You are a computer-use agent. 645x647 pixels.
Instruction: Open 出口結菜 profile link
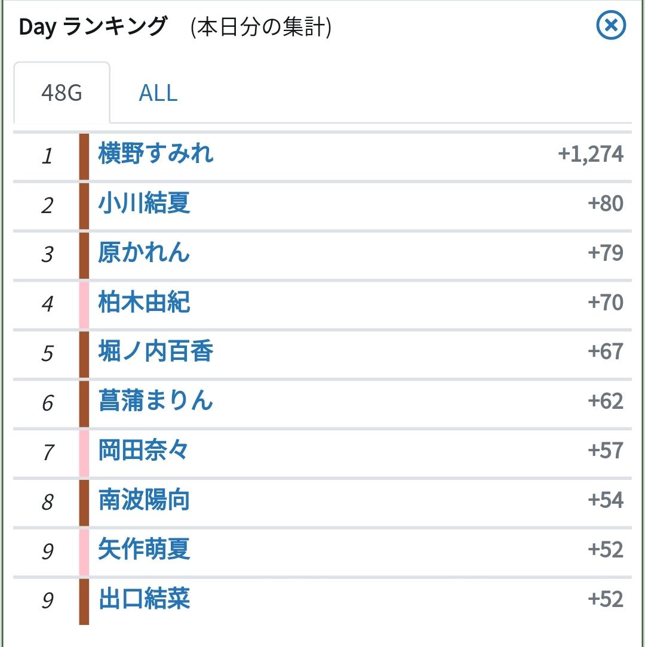[144, 599]
